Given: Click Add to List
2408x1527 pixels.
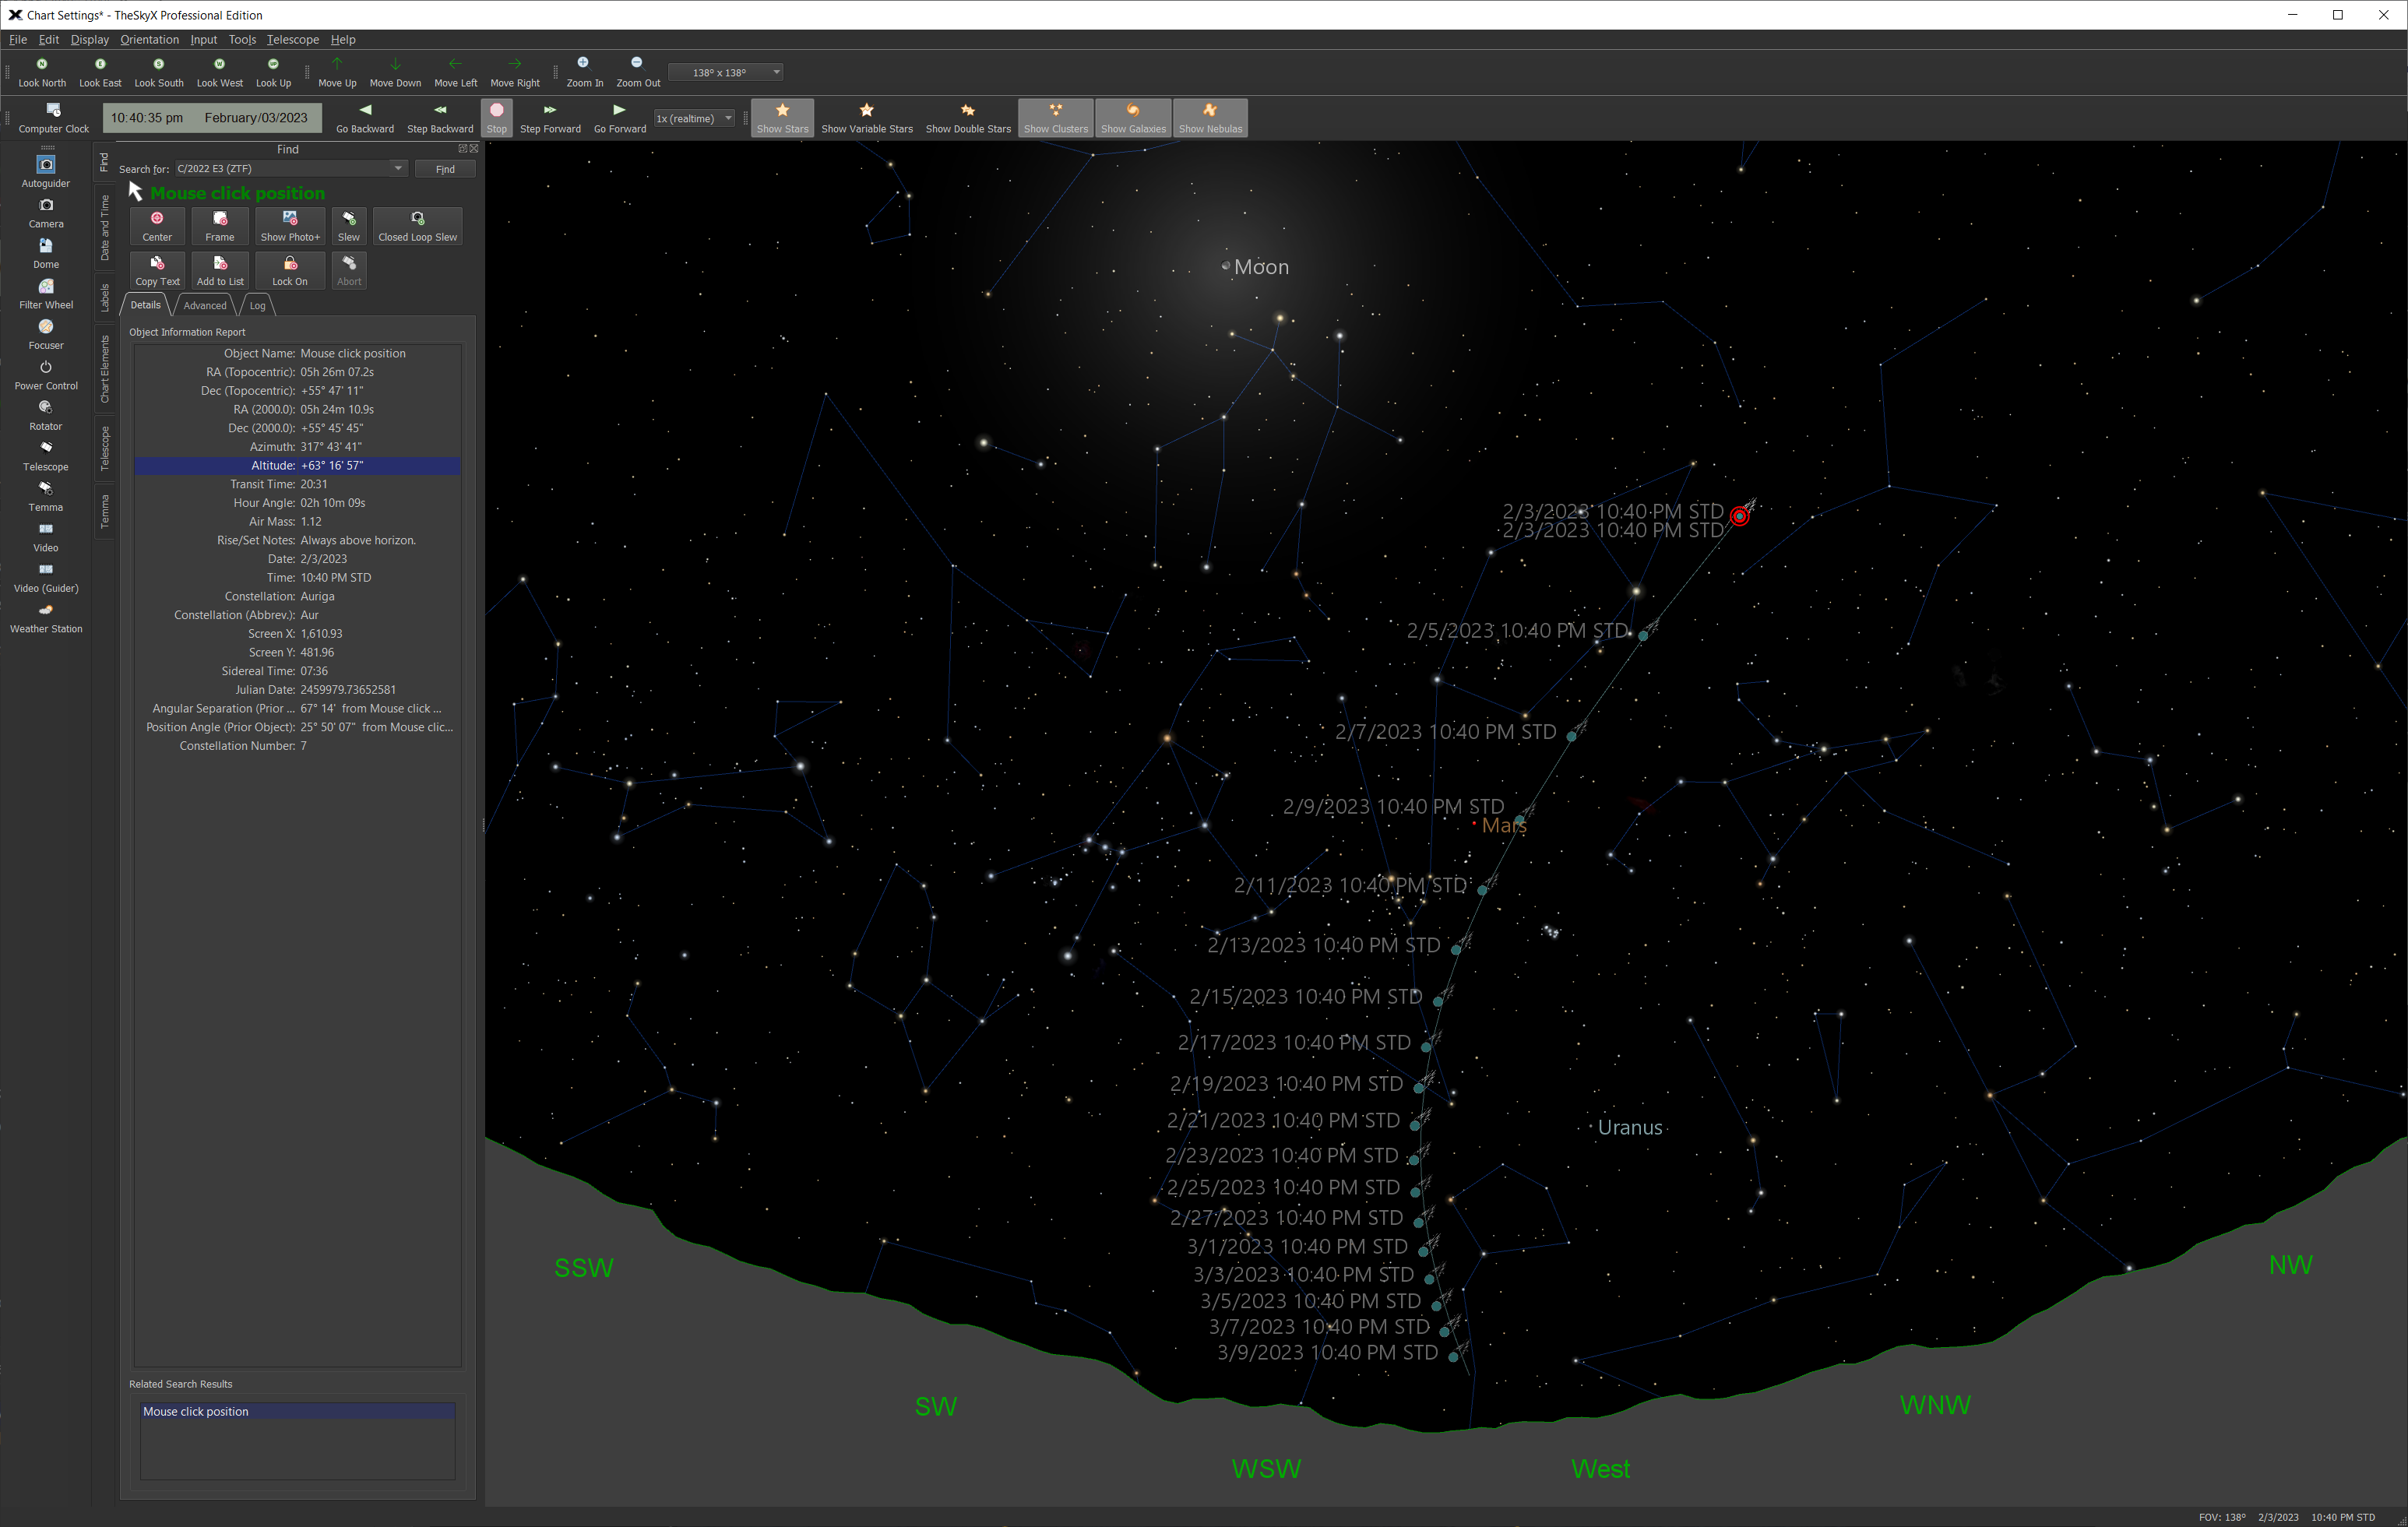Looking at the screenshot, I should coord(220,270).
